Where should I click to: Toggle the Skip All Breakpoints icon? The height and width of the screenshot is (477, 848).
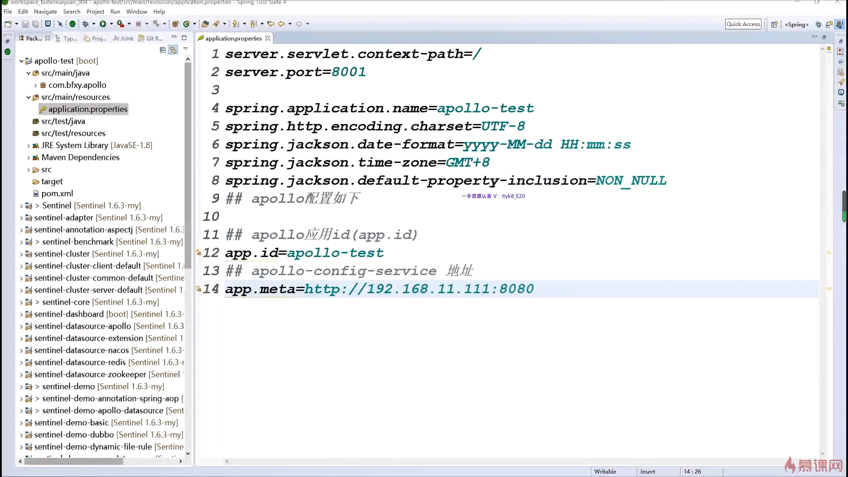coord(60,24)
